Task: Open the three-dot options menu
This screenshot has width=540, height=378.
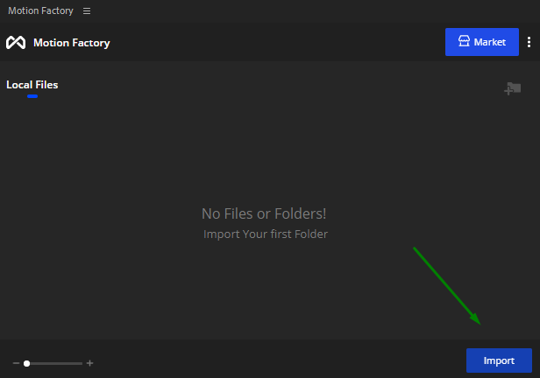Action: point(529,42)
